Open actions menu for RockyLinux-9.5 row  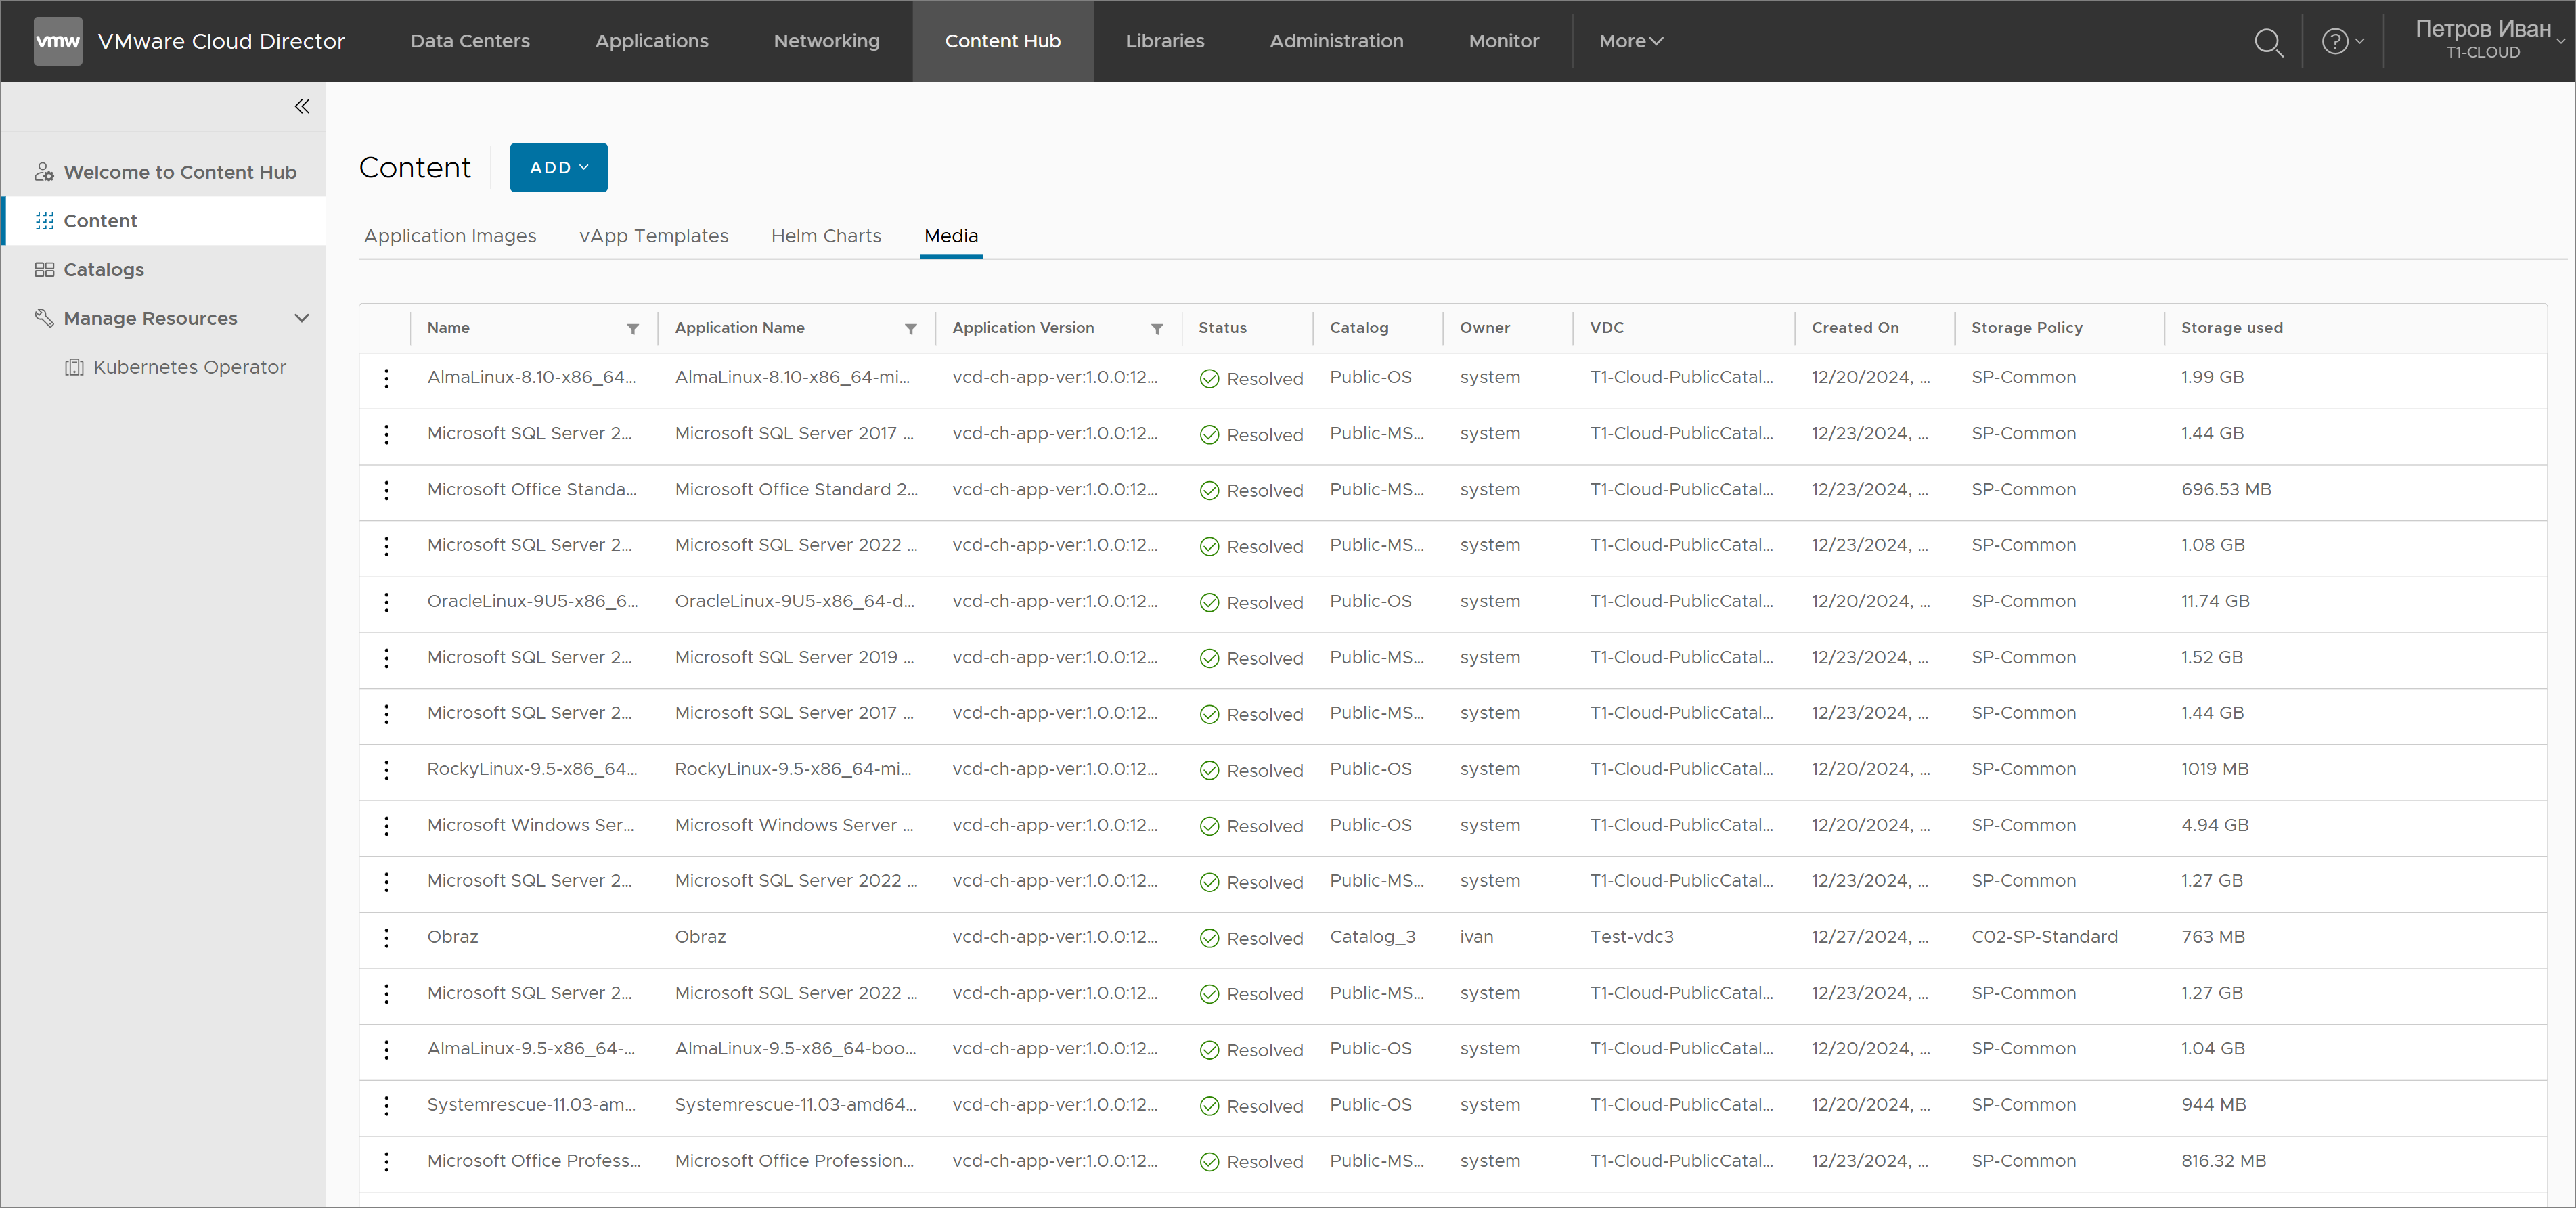coord(386,770)
